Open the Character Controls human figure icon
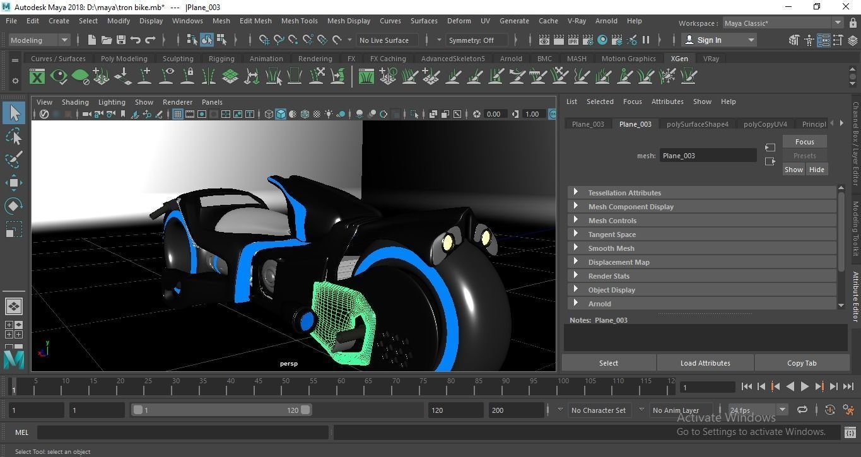Screen dimensions: 861x457 [x=809, y=40]
